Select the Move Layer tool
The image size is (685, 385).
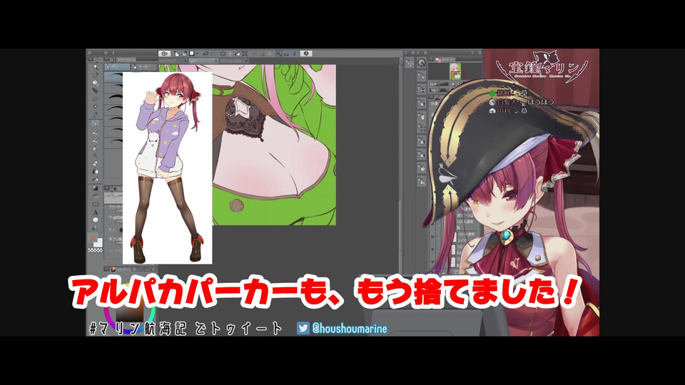coord(95,91)
